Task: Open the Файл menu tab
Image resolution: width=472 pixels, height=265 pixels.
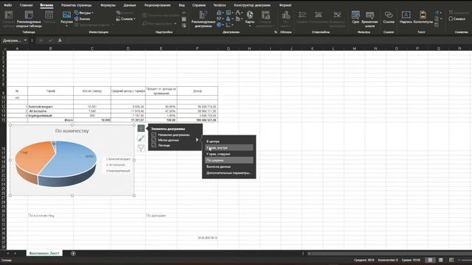Action: 8,5
